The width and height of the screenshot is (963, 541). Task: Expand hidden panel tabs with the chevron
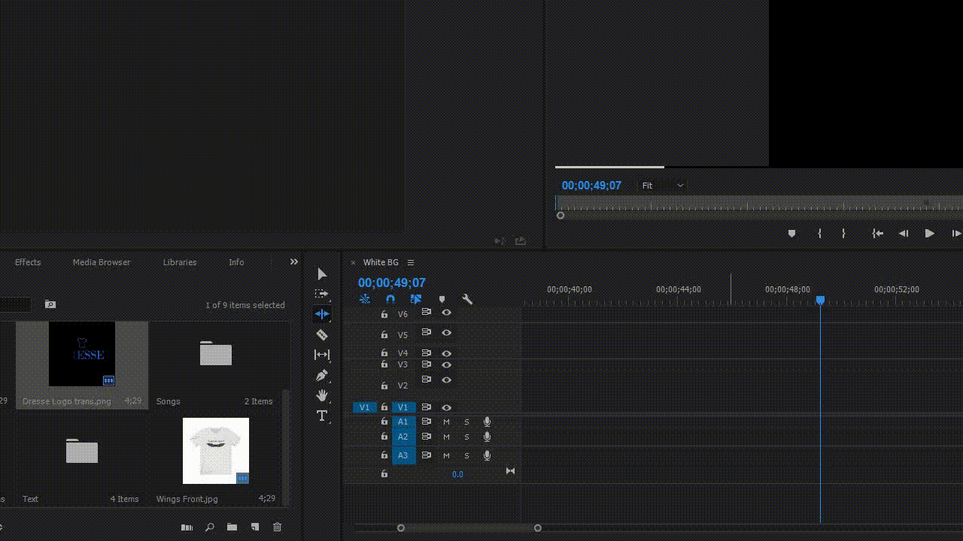(x=293, y=262)
